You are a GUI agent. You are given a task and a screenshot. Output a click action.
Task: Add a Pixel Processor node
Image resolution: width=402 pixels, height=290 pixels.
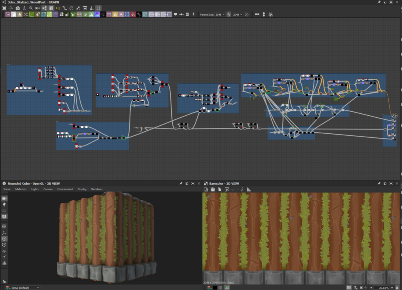(x=103, y=14)
